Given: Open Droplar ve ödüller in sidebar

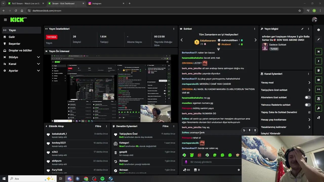Looking at the screenshot, I should [x=22, y=50].
